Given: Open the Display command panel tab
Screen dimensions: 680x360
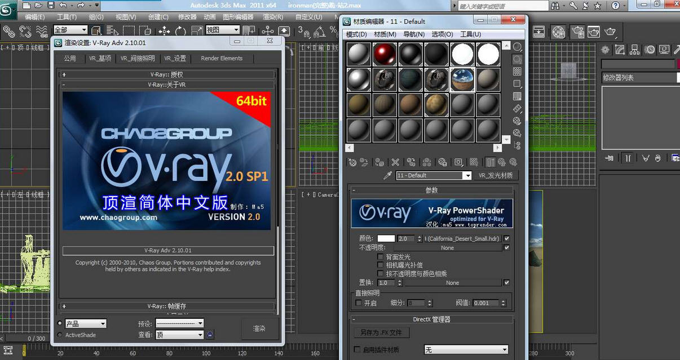Looking at the screenshot, I should tap(664, 50).
